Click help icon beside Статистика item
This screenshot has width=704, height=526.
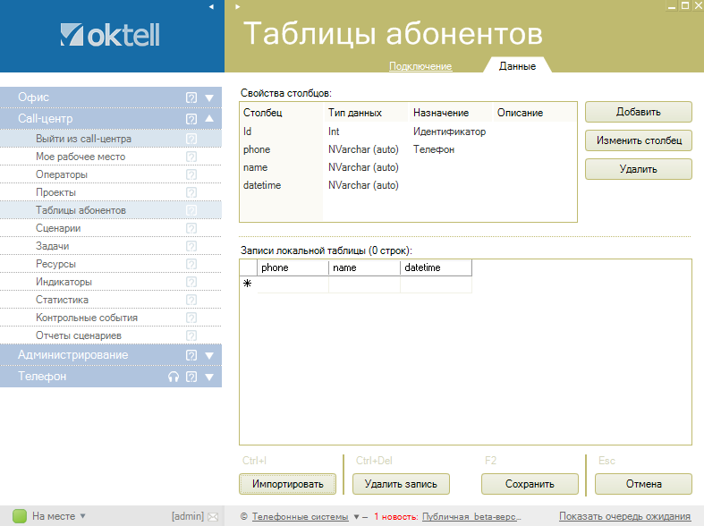pos(191,300)
